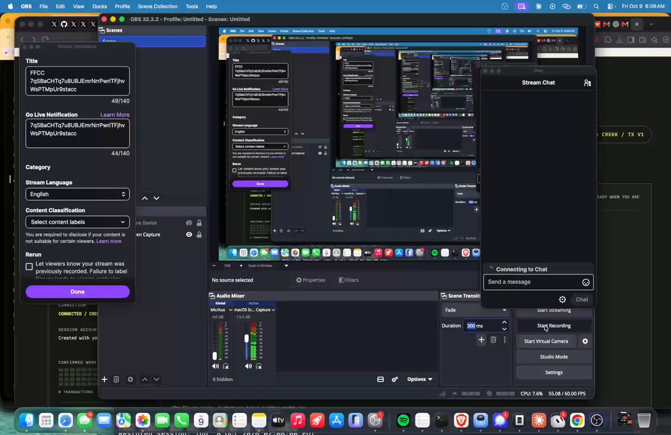Open the Docks menu
Image resolution: width=671 pixels, height=435 pixels.
[x=100, y=6]
